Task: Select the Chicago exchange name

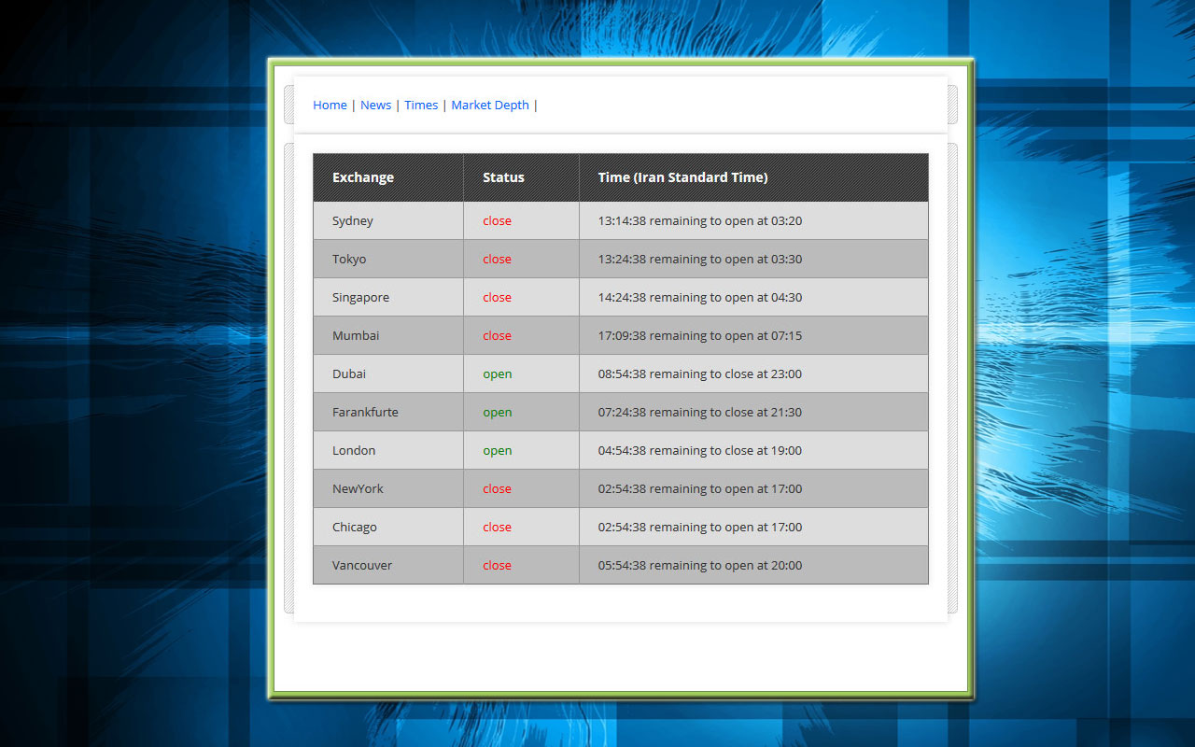Action: tap(355, 528)
